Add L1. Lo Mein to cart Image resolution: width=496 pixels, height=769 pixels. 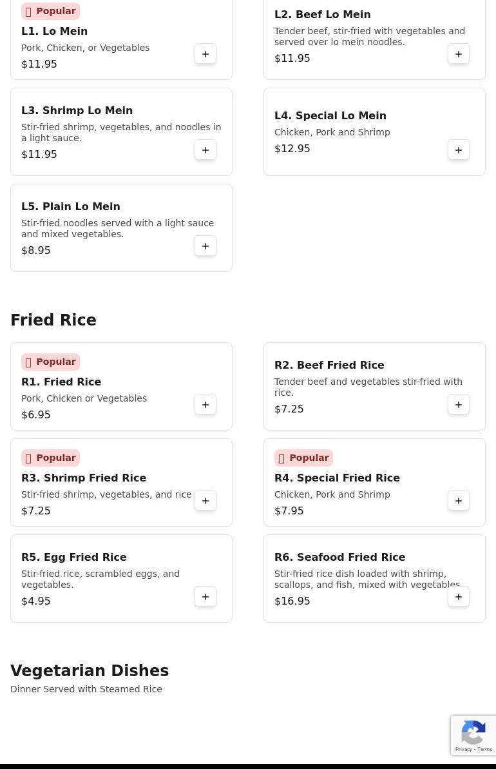[x=205, y=54]
